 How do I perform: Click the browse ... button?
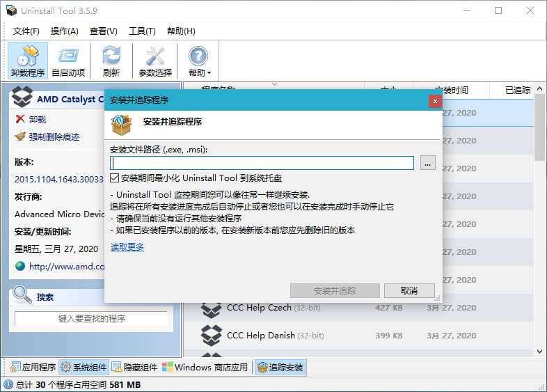(x=428, y=163)
